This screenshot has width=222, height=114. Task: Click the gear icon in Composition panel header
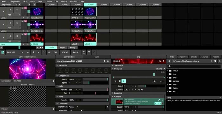tap(108, 61)
